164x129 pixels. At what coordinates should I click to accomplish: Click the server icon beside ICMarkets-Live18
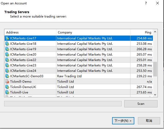tap(7, 44)
